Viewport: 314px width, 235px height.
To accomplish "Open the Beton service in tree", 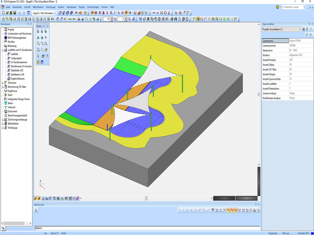I will pos(10,103).
